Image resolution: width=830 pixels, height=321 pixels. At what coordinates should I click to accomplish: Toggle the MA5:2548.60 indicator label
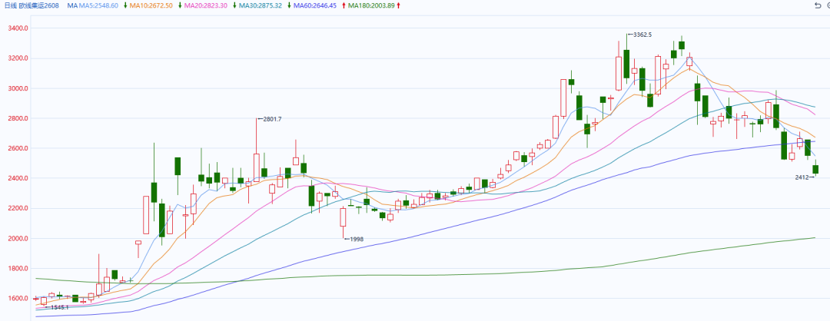pos(98,5)
